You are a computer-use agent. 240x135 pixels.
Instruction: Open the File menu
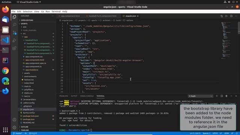(13, 12)
